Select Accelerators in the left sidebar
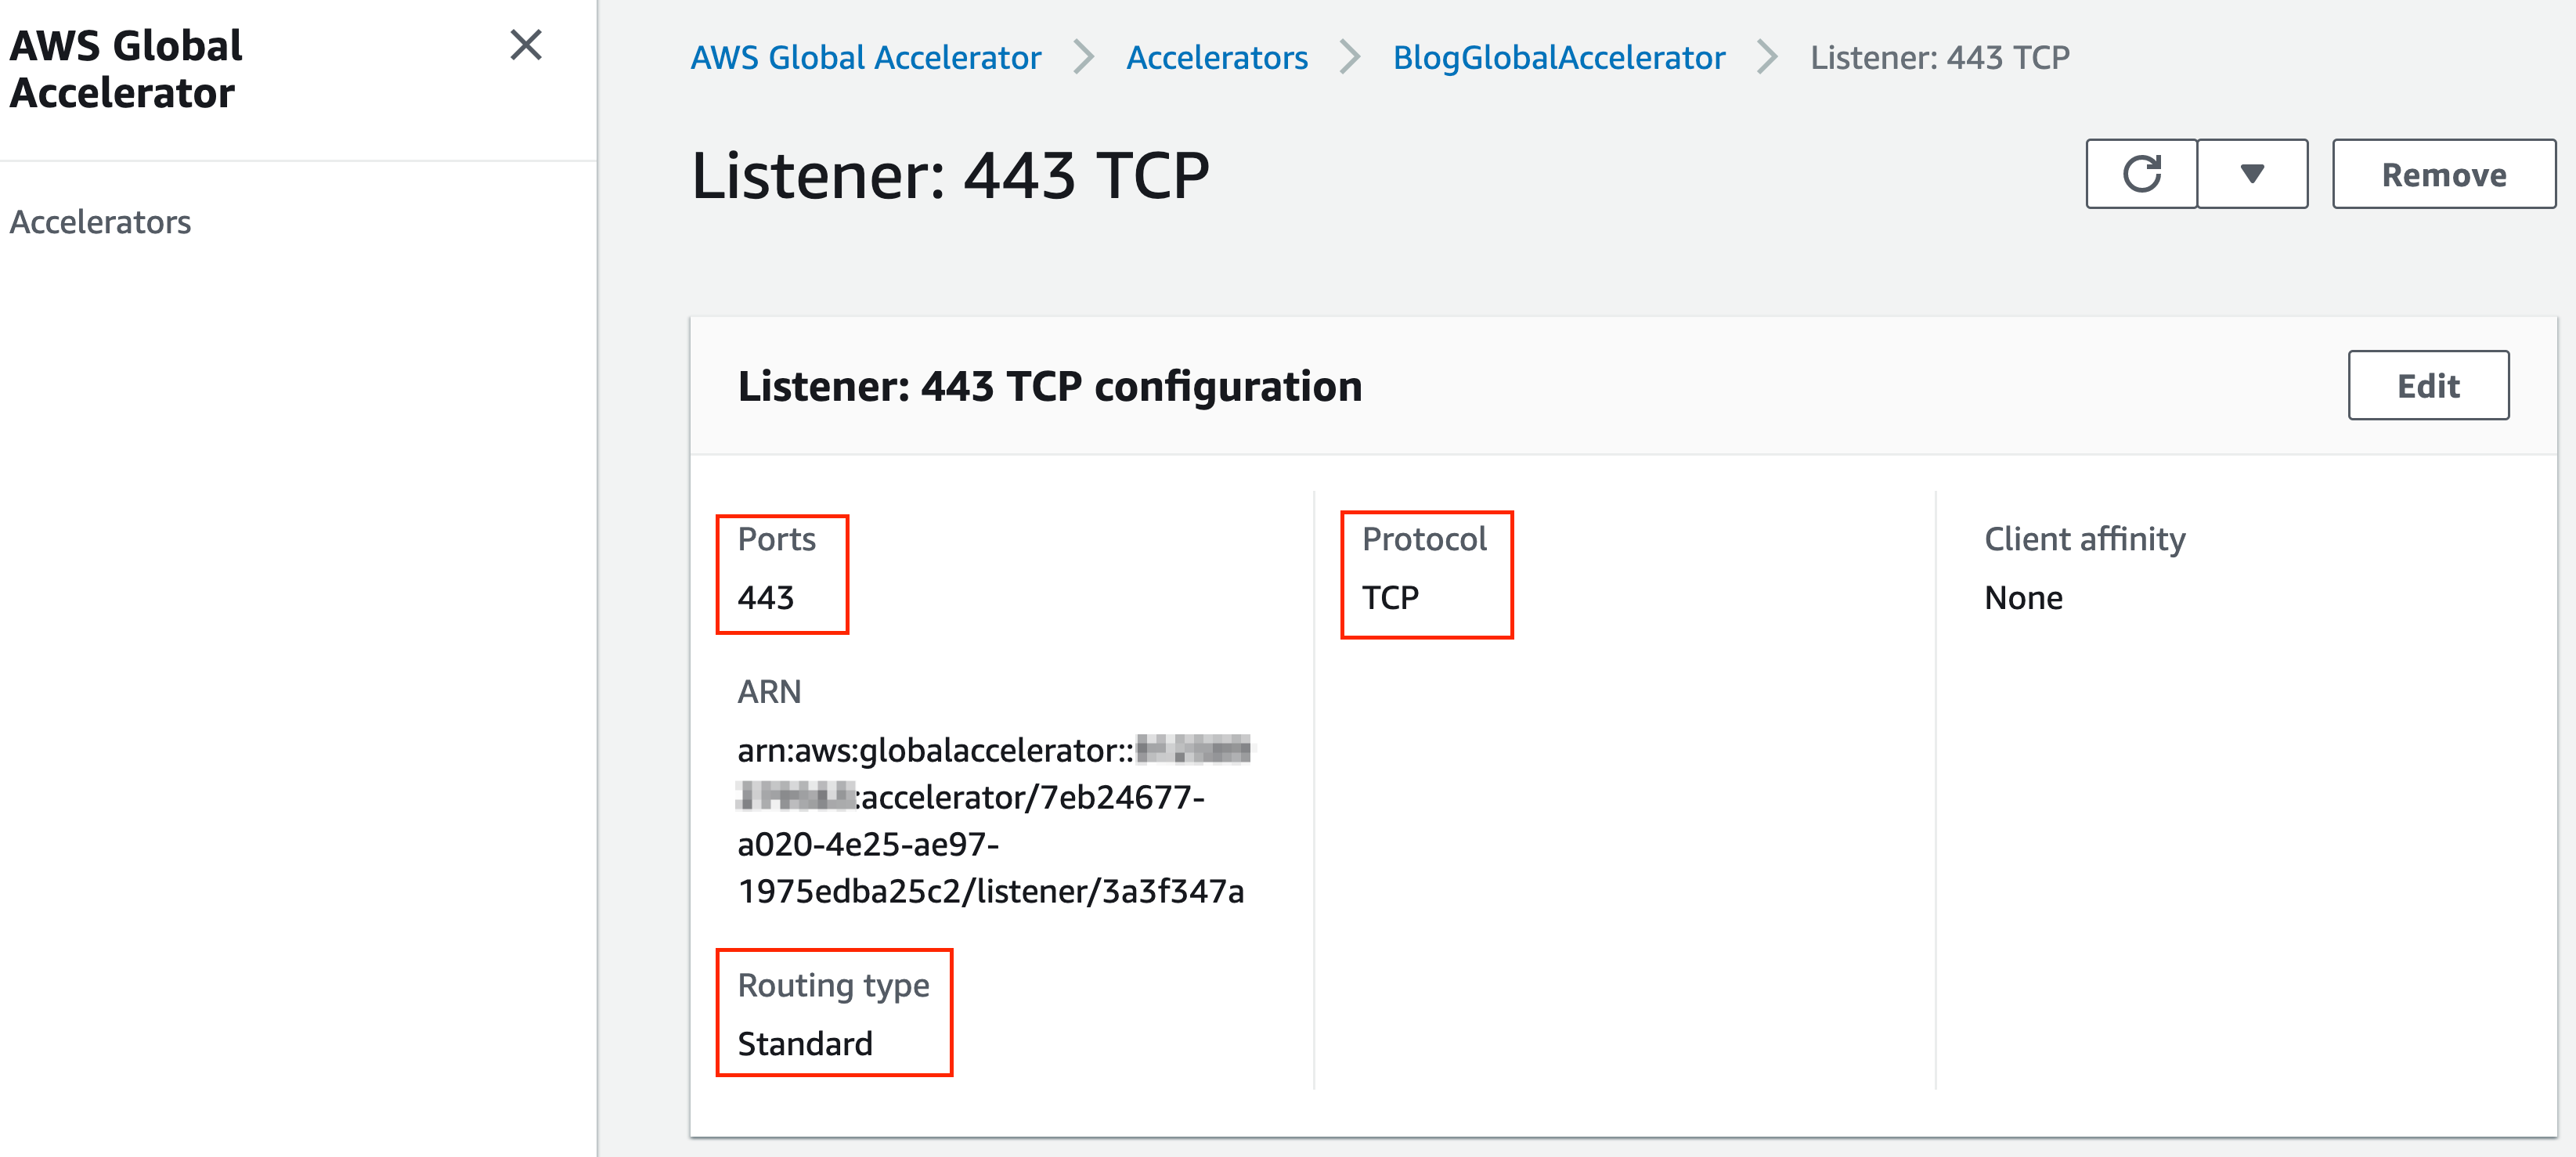2576x1157 pixels. (x=100, y=222)
